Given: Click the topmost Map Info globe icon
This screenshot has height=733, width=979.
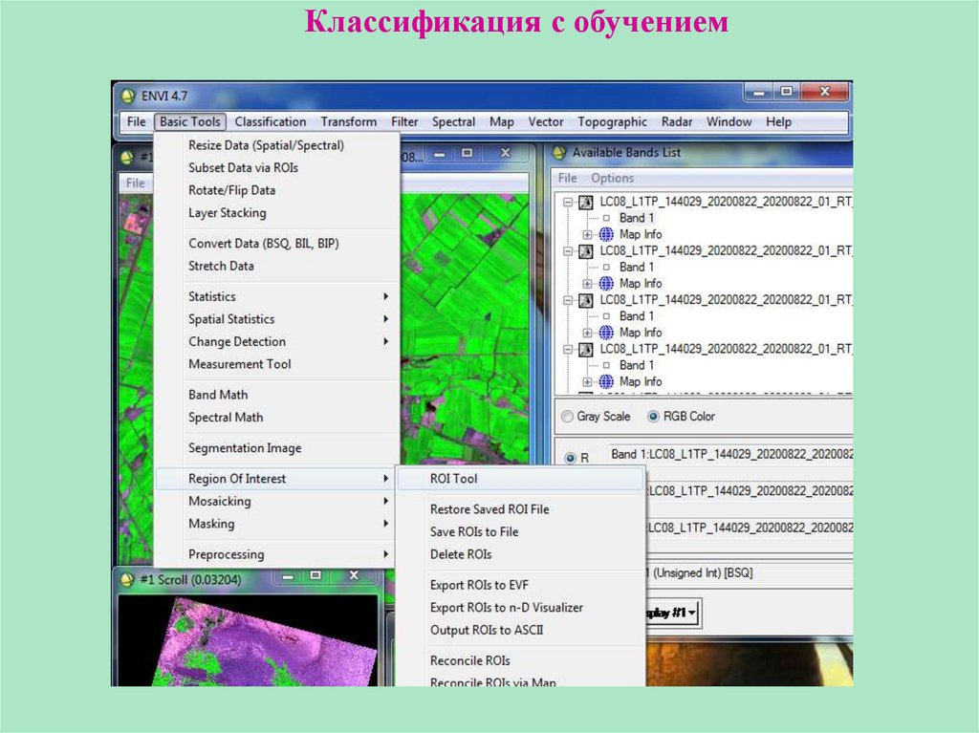Looking at the screenshot, I should 606,234.
